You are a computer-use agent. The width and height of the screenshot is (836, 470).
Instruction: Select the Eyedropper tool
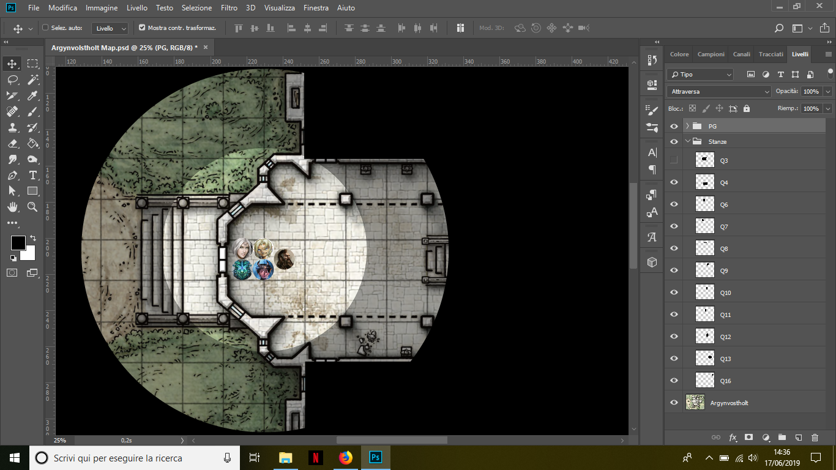(x=32, y=95)
